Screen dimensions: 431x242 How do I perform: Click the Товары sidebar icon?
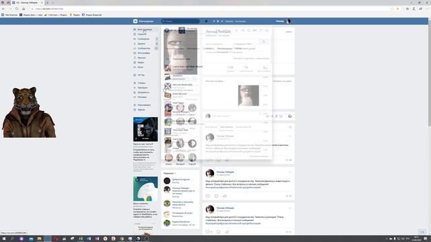point(135,83)
